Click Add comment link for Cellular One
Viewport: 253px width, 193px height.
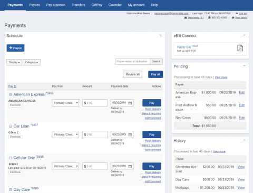tap(153, 181)
